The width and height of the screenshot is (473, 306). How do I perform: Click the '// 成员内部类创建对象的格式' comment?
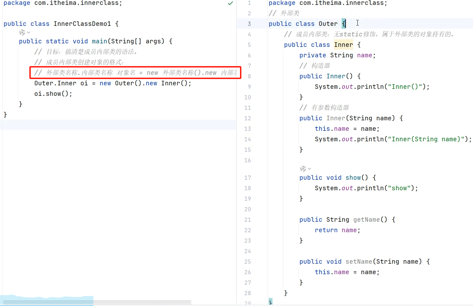coord(80,62)
